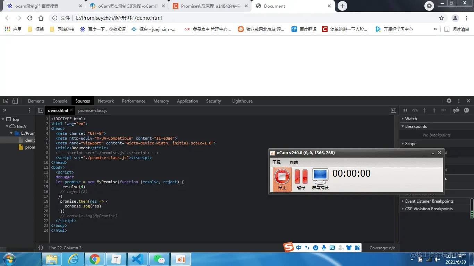
Task: Open the 开课吧学习中心 bookmark
Action: pyautogui.click(x=394, y=29)
